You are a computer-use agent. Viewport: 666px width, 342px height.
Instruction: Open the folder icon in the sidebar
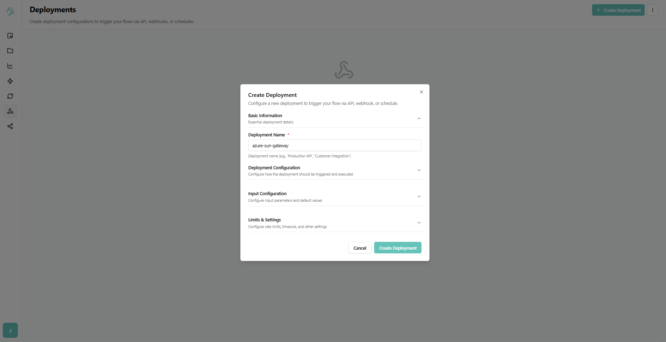click(x=10, y=51)
